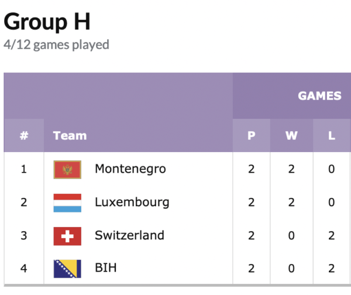The height and width of the screenshot is (295, 351).
Task: Click Switzerland's losses value
Action: tap(332, 235)
